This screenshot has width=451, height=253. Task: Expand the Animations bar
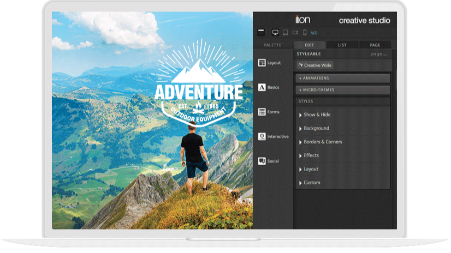tap(343, 78)
